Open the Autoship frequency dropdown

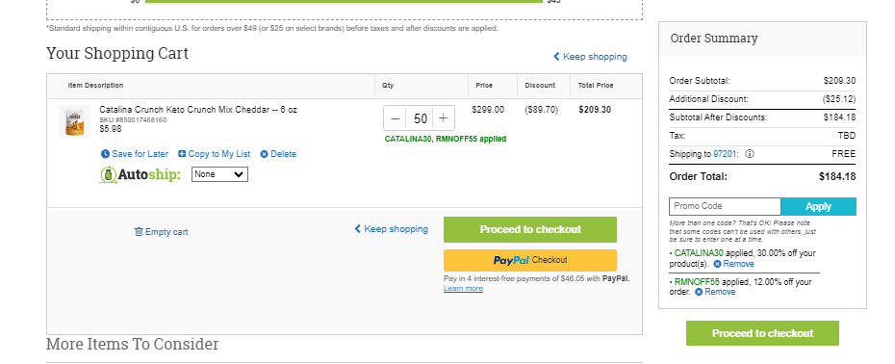[x=219, y=174]
